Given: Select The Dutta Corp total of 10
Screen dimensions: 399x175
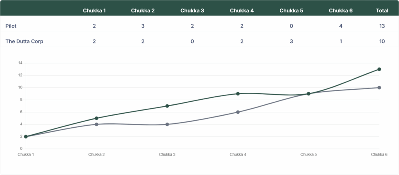Looking at the screenshot, I should (382, 41).
